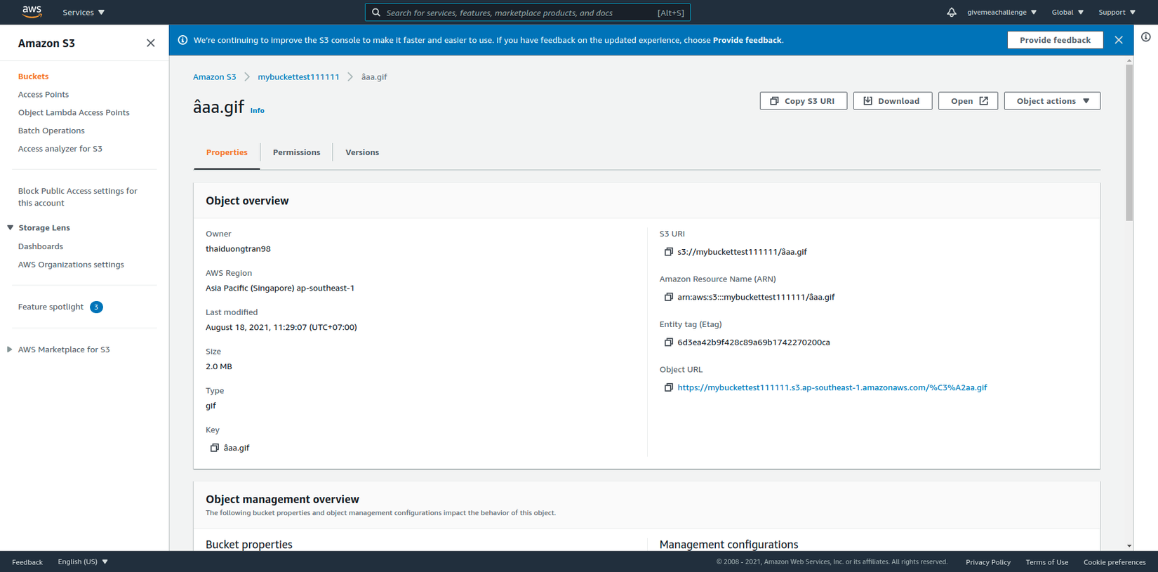
Task: Open the Object URL hyperlink
Action: point(832,387)
